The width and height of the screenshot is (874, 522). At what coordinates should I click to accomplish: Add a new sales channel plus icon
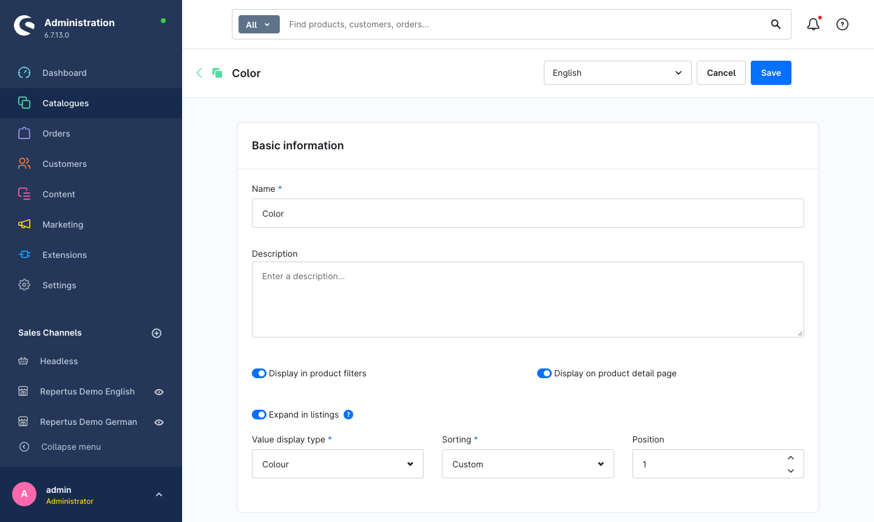(157, 333)
